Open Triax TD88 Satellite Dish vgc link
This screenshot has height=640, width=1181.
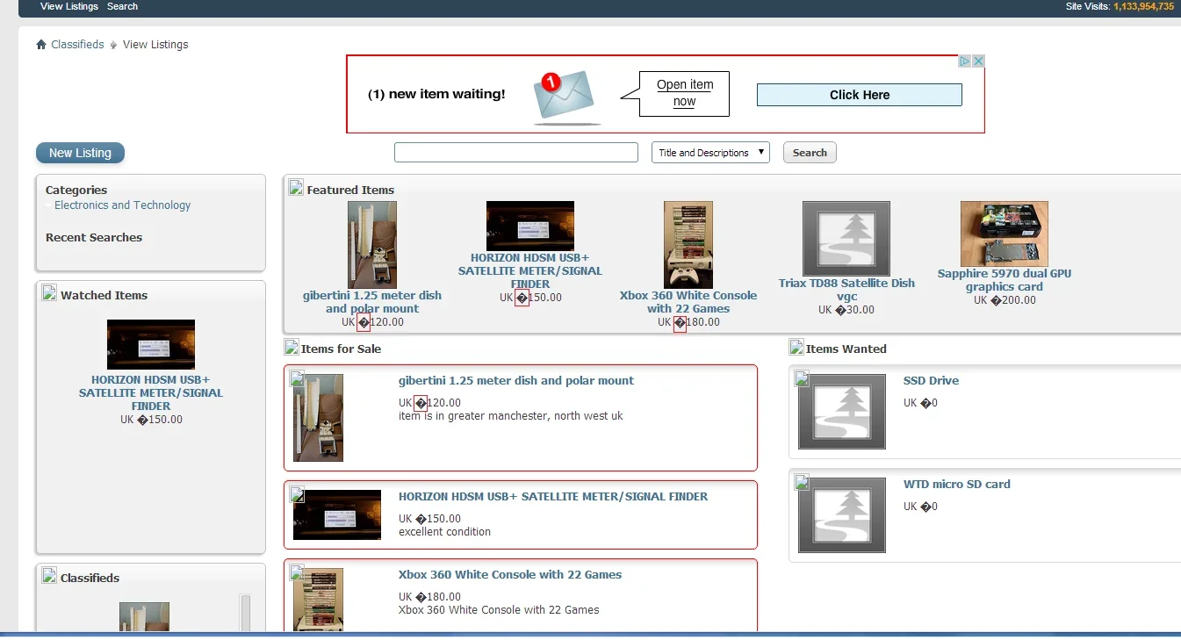[846, 290]
